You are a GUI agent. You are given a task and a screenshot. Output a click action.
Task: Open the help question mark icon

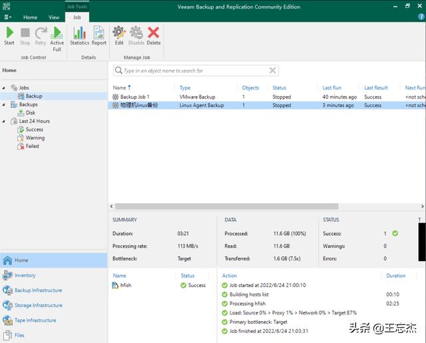(421, 17)
